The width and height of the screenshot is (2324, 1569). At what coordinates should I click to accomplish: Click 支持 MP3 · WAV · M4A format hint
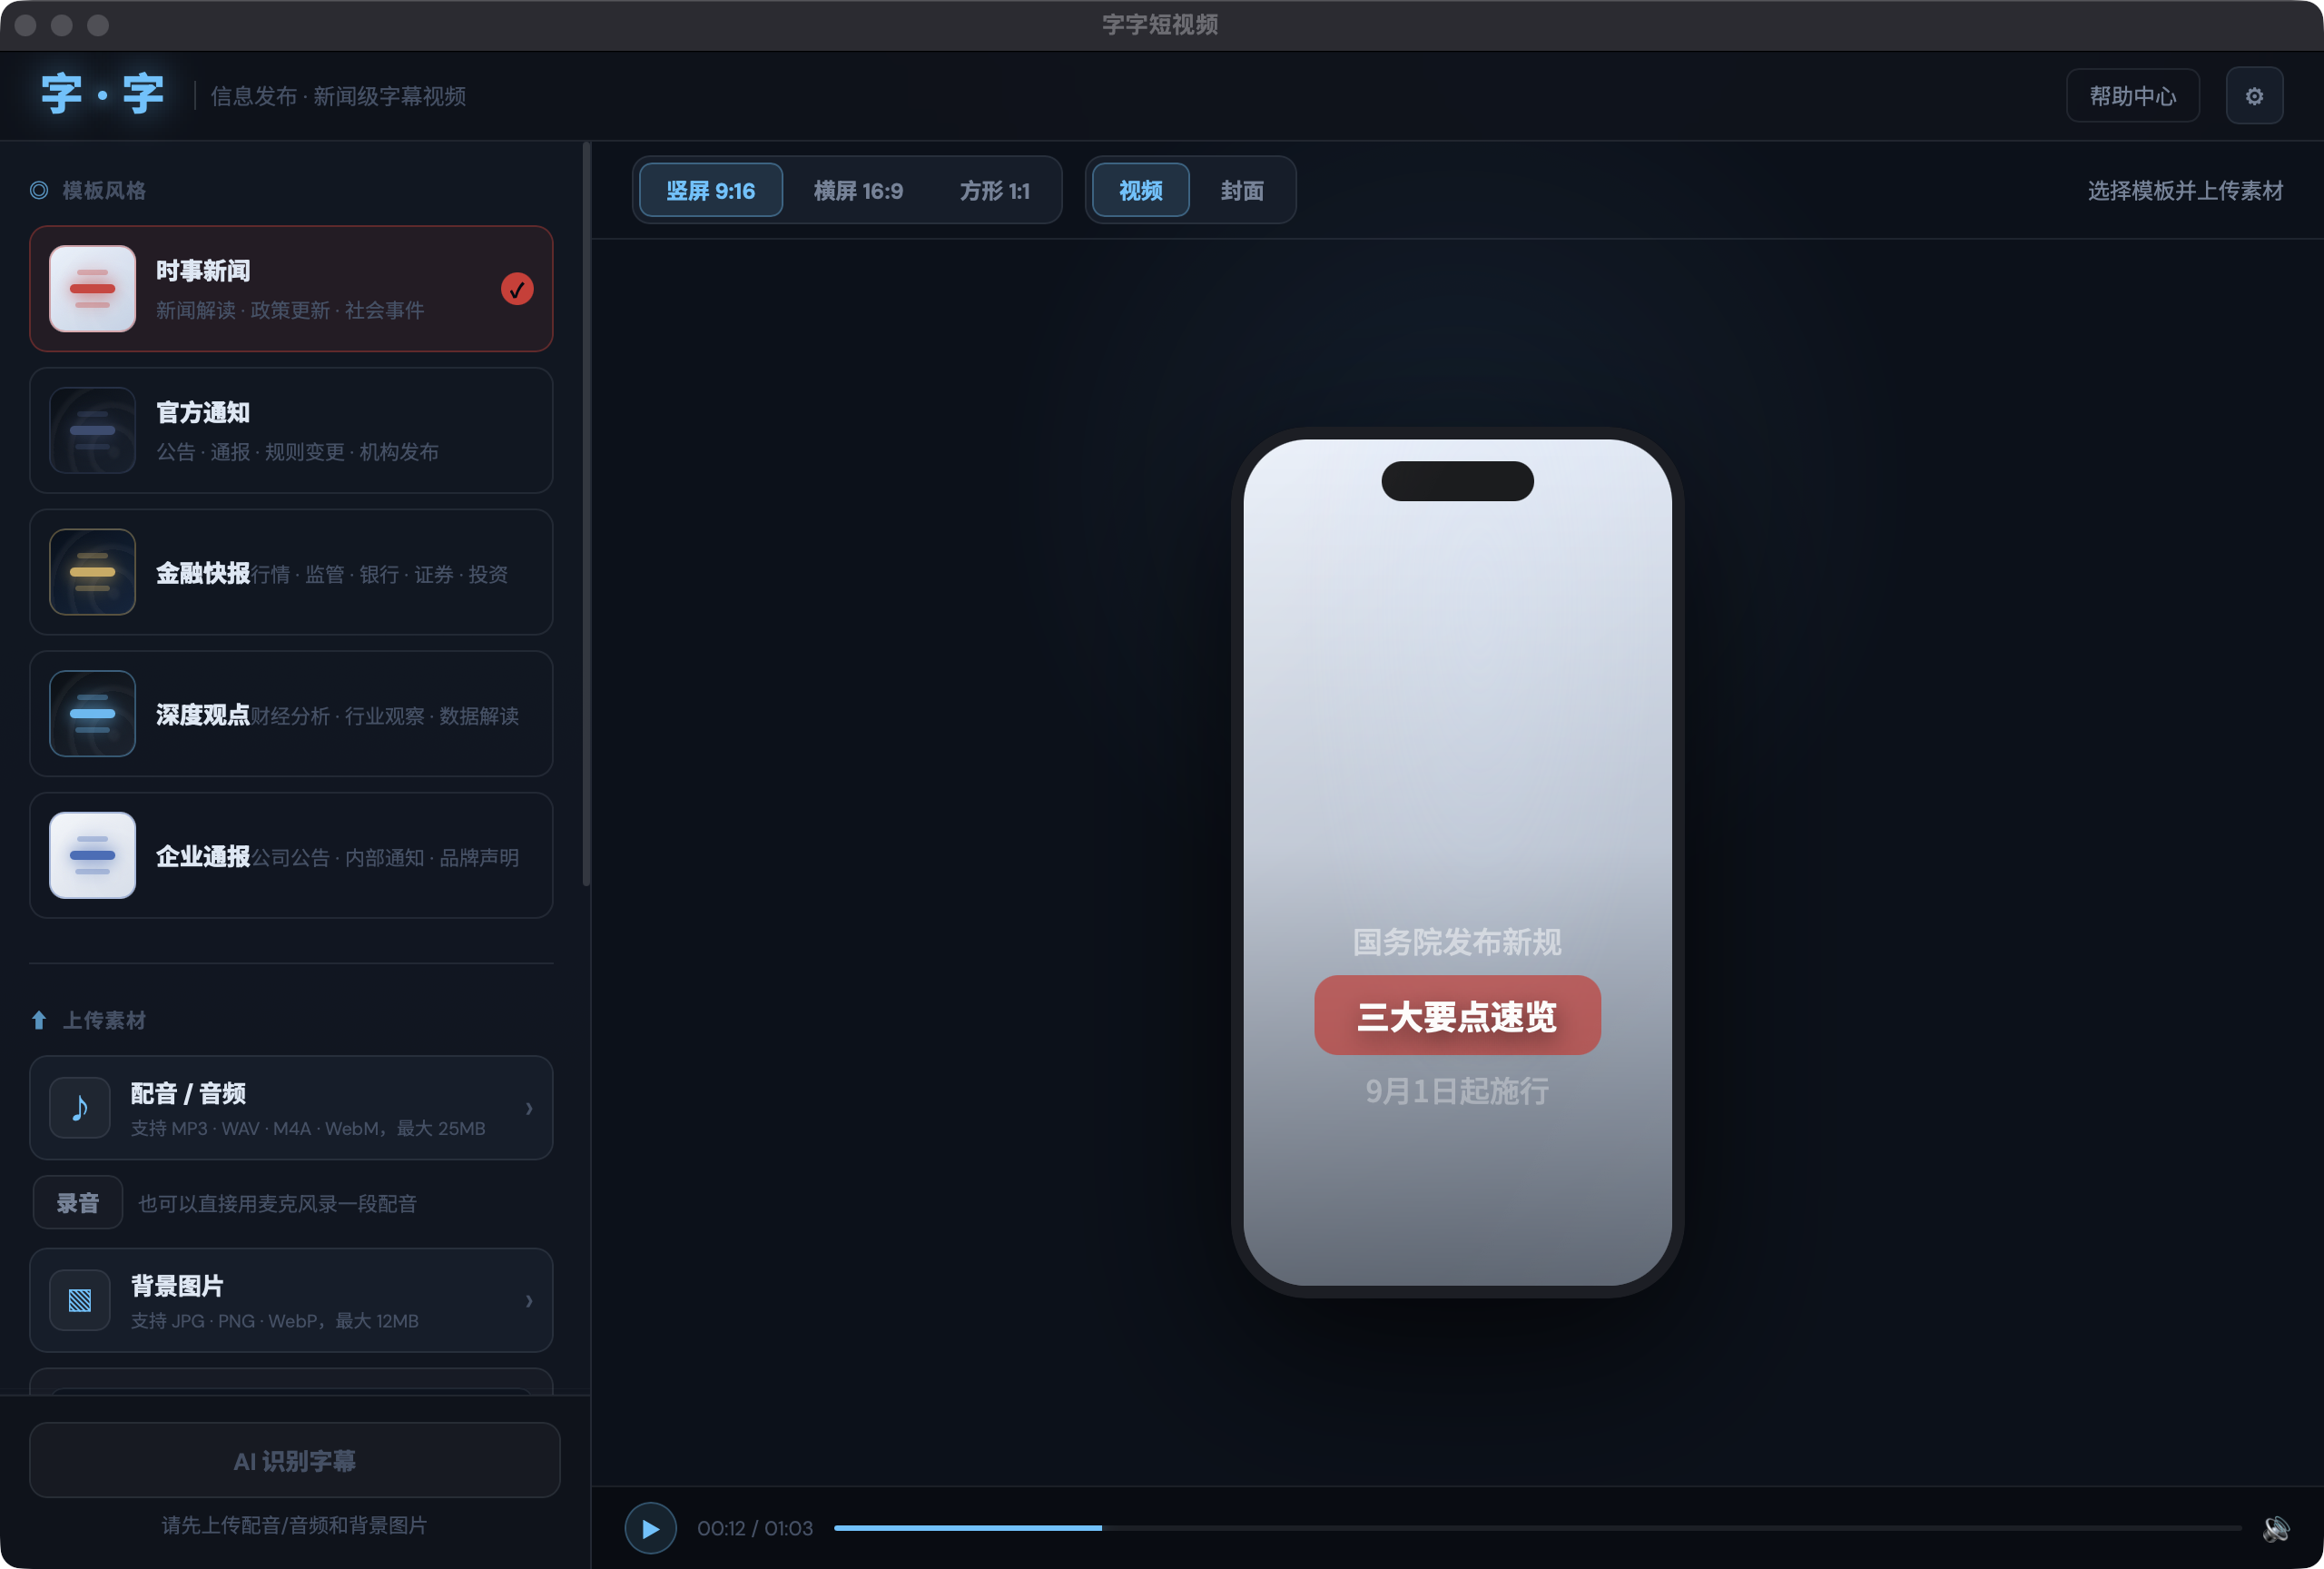point(308,1128)
